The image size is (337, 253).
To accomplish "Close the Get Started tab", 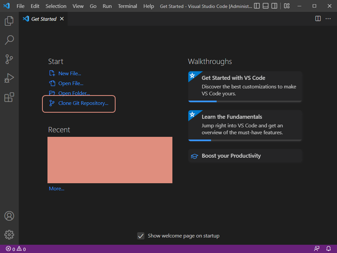I will coord(62,19).
